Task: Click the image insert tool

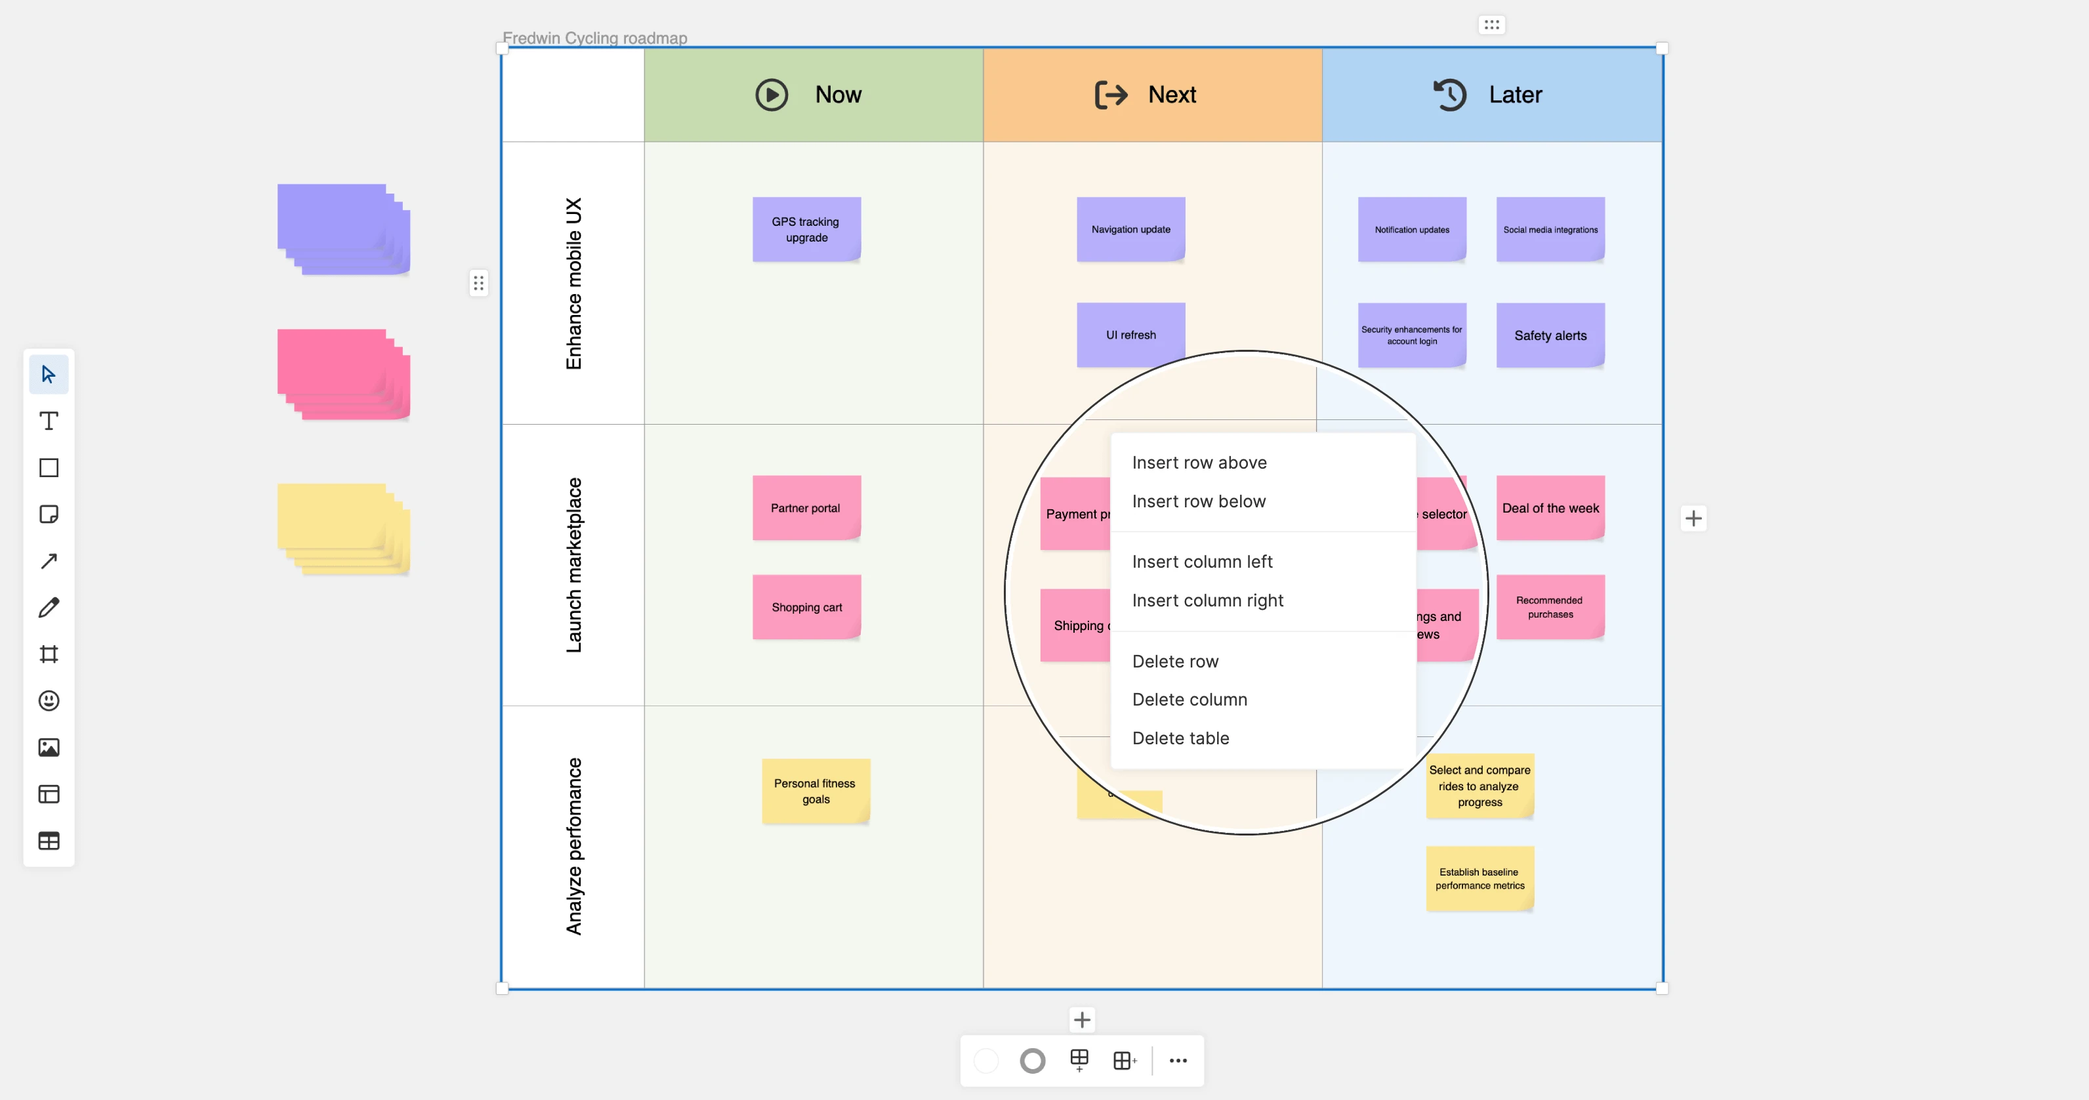Action: (x=49, y=747)
